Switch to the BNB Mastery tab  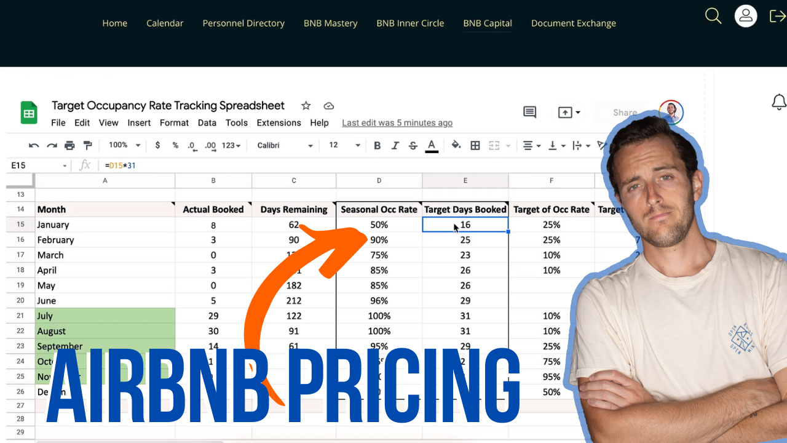[330, 23]
